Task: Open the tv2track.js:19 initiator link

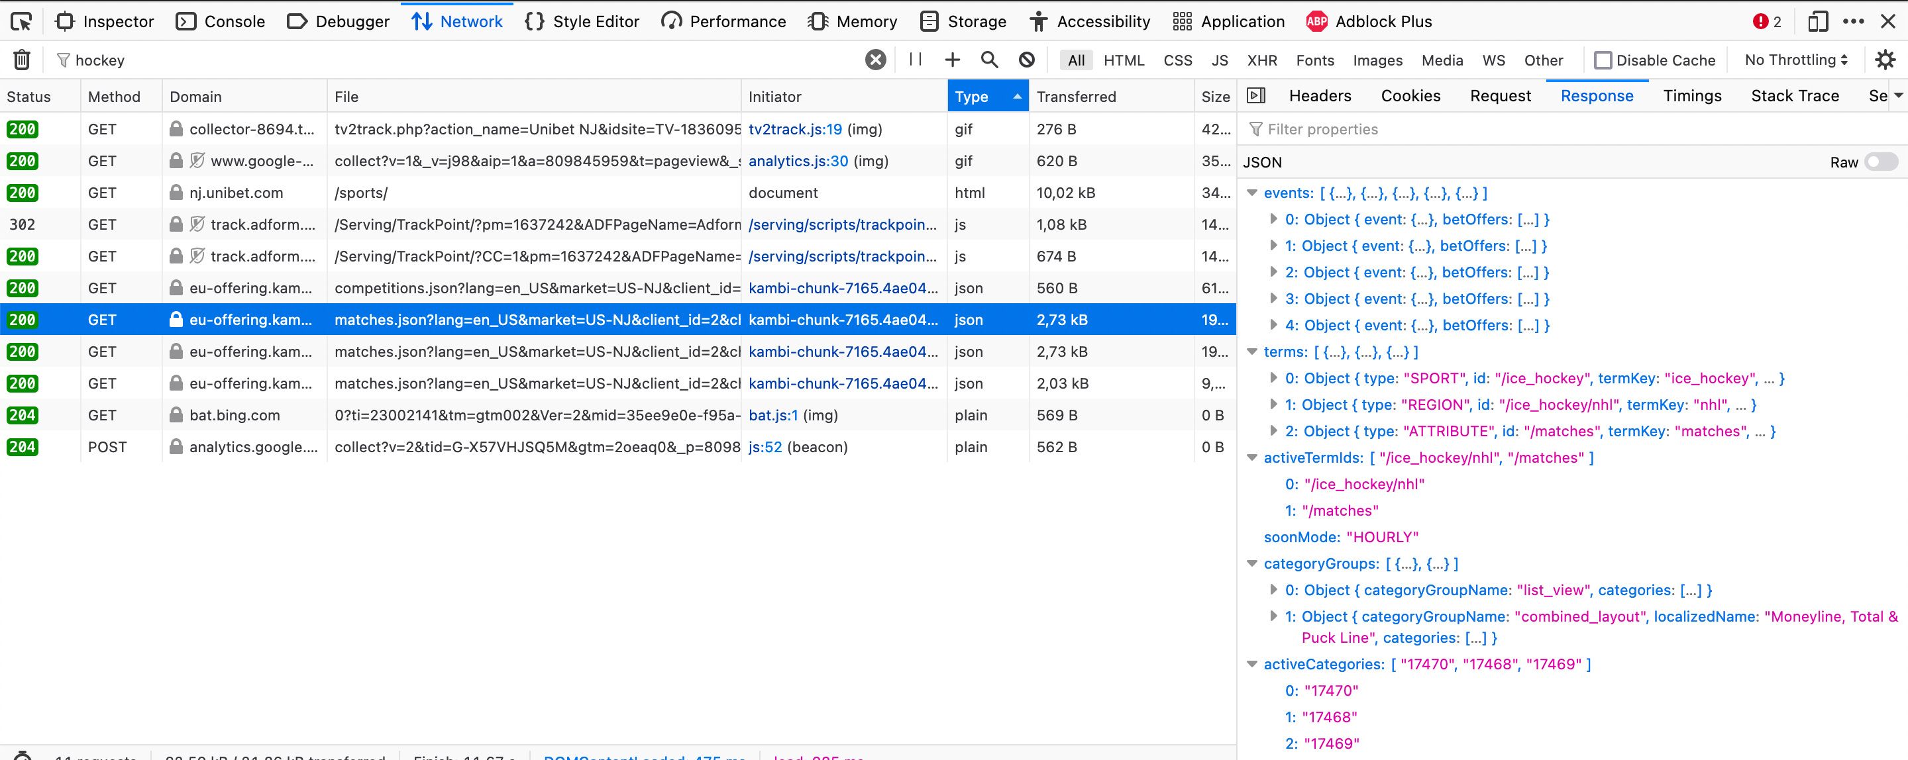Action: (x=795, y=130)
